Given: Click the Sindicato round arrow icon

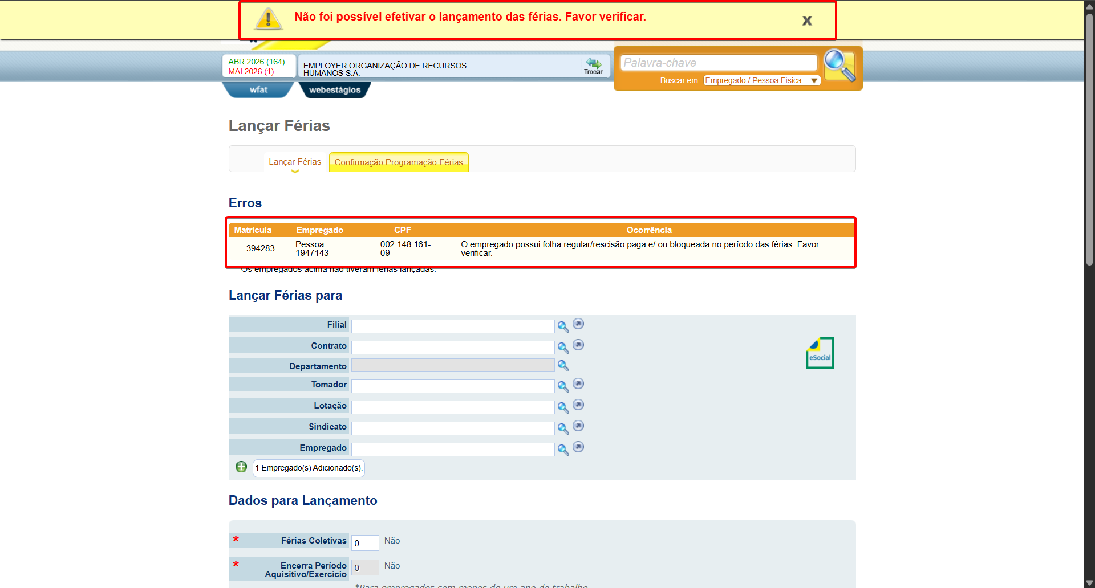Looking at the screenshot, I should point(578,426).
